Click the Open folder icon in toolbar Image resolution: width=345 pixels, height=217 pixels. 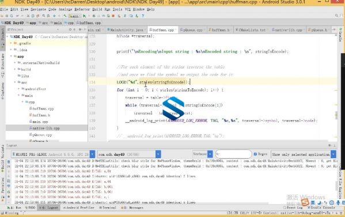[x=2, y=16]
